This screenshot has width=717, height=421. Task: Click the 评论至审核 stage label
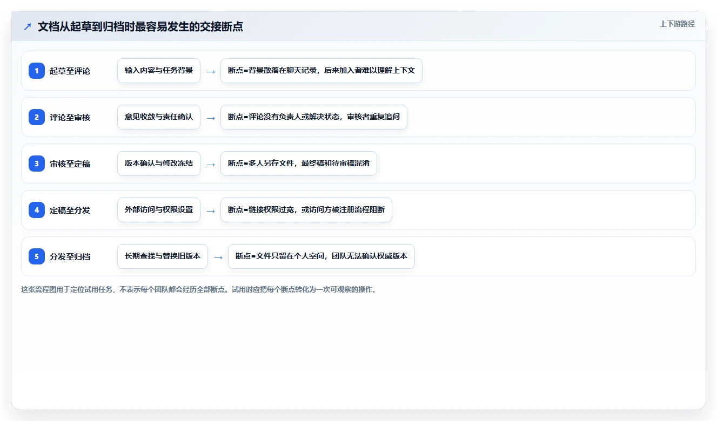coord(70,117)
